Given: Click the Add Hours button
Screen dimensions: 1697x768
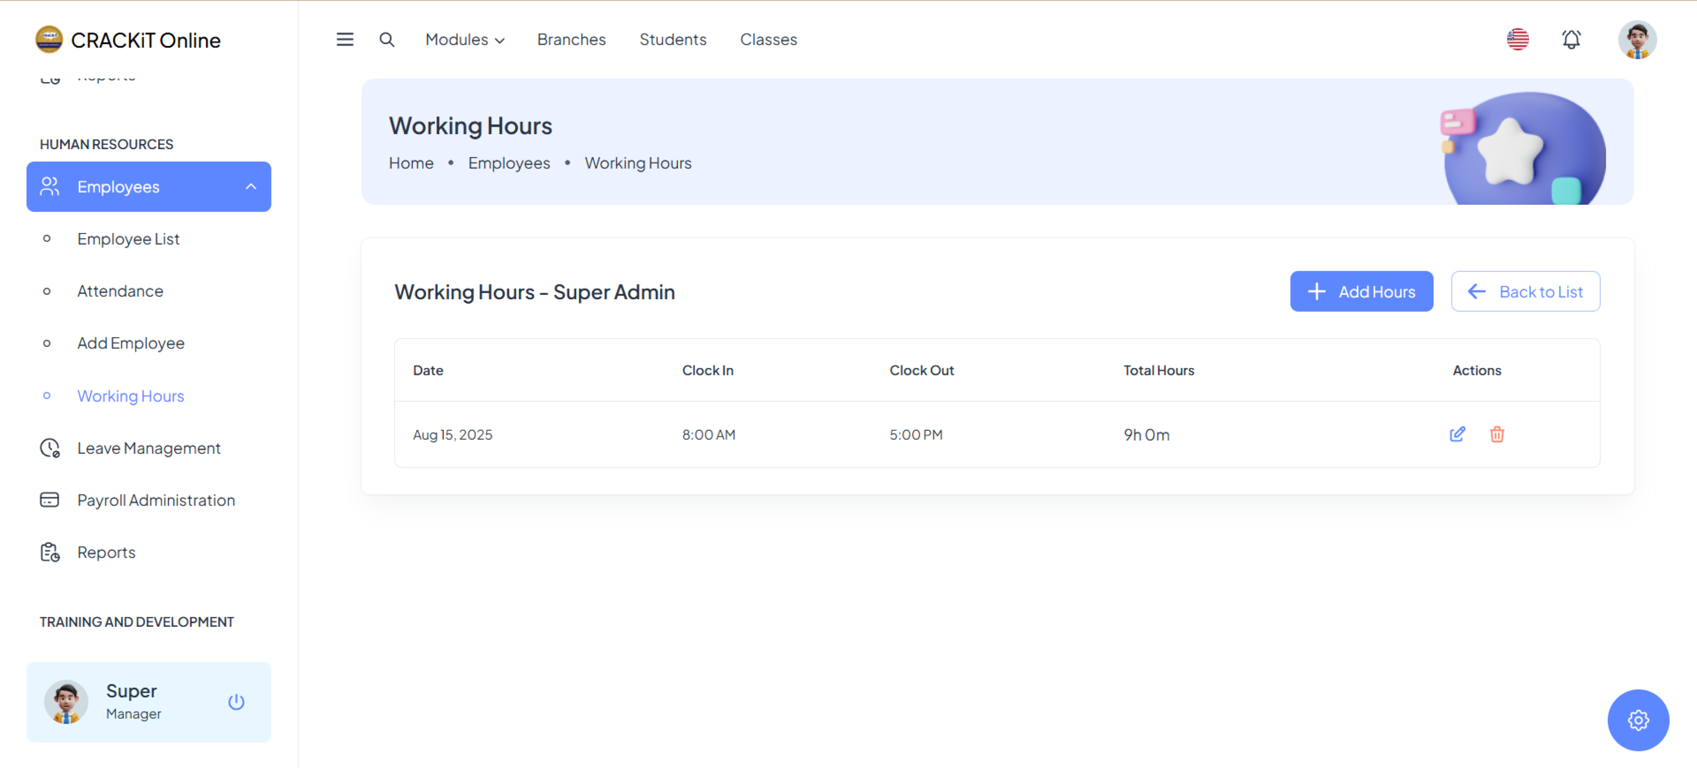Looking at the screenshot, I should pos(1361,292).
